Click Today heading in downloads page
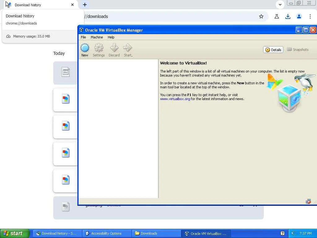This screenshot has height=238, width=317. coord(59,53)
